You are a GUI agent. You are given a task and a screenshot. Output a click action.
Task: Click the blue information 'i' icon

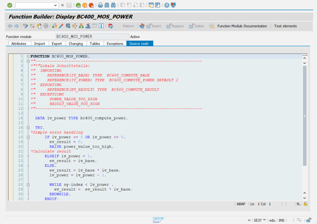click(101, 26)
